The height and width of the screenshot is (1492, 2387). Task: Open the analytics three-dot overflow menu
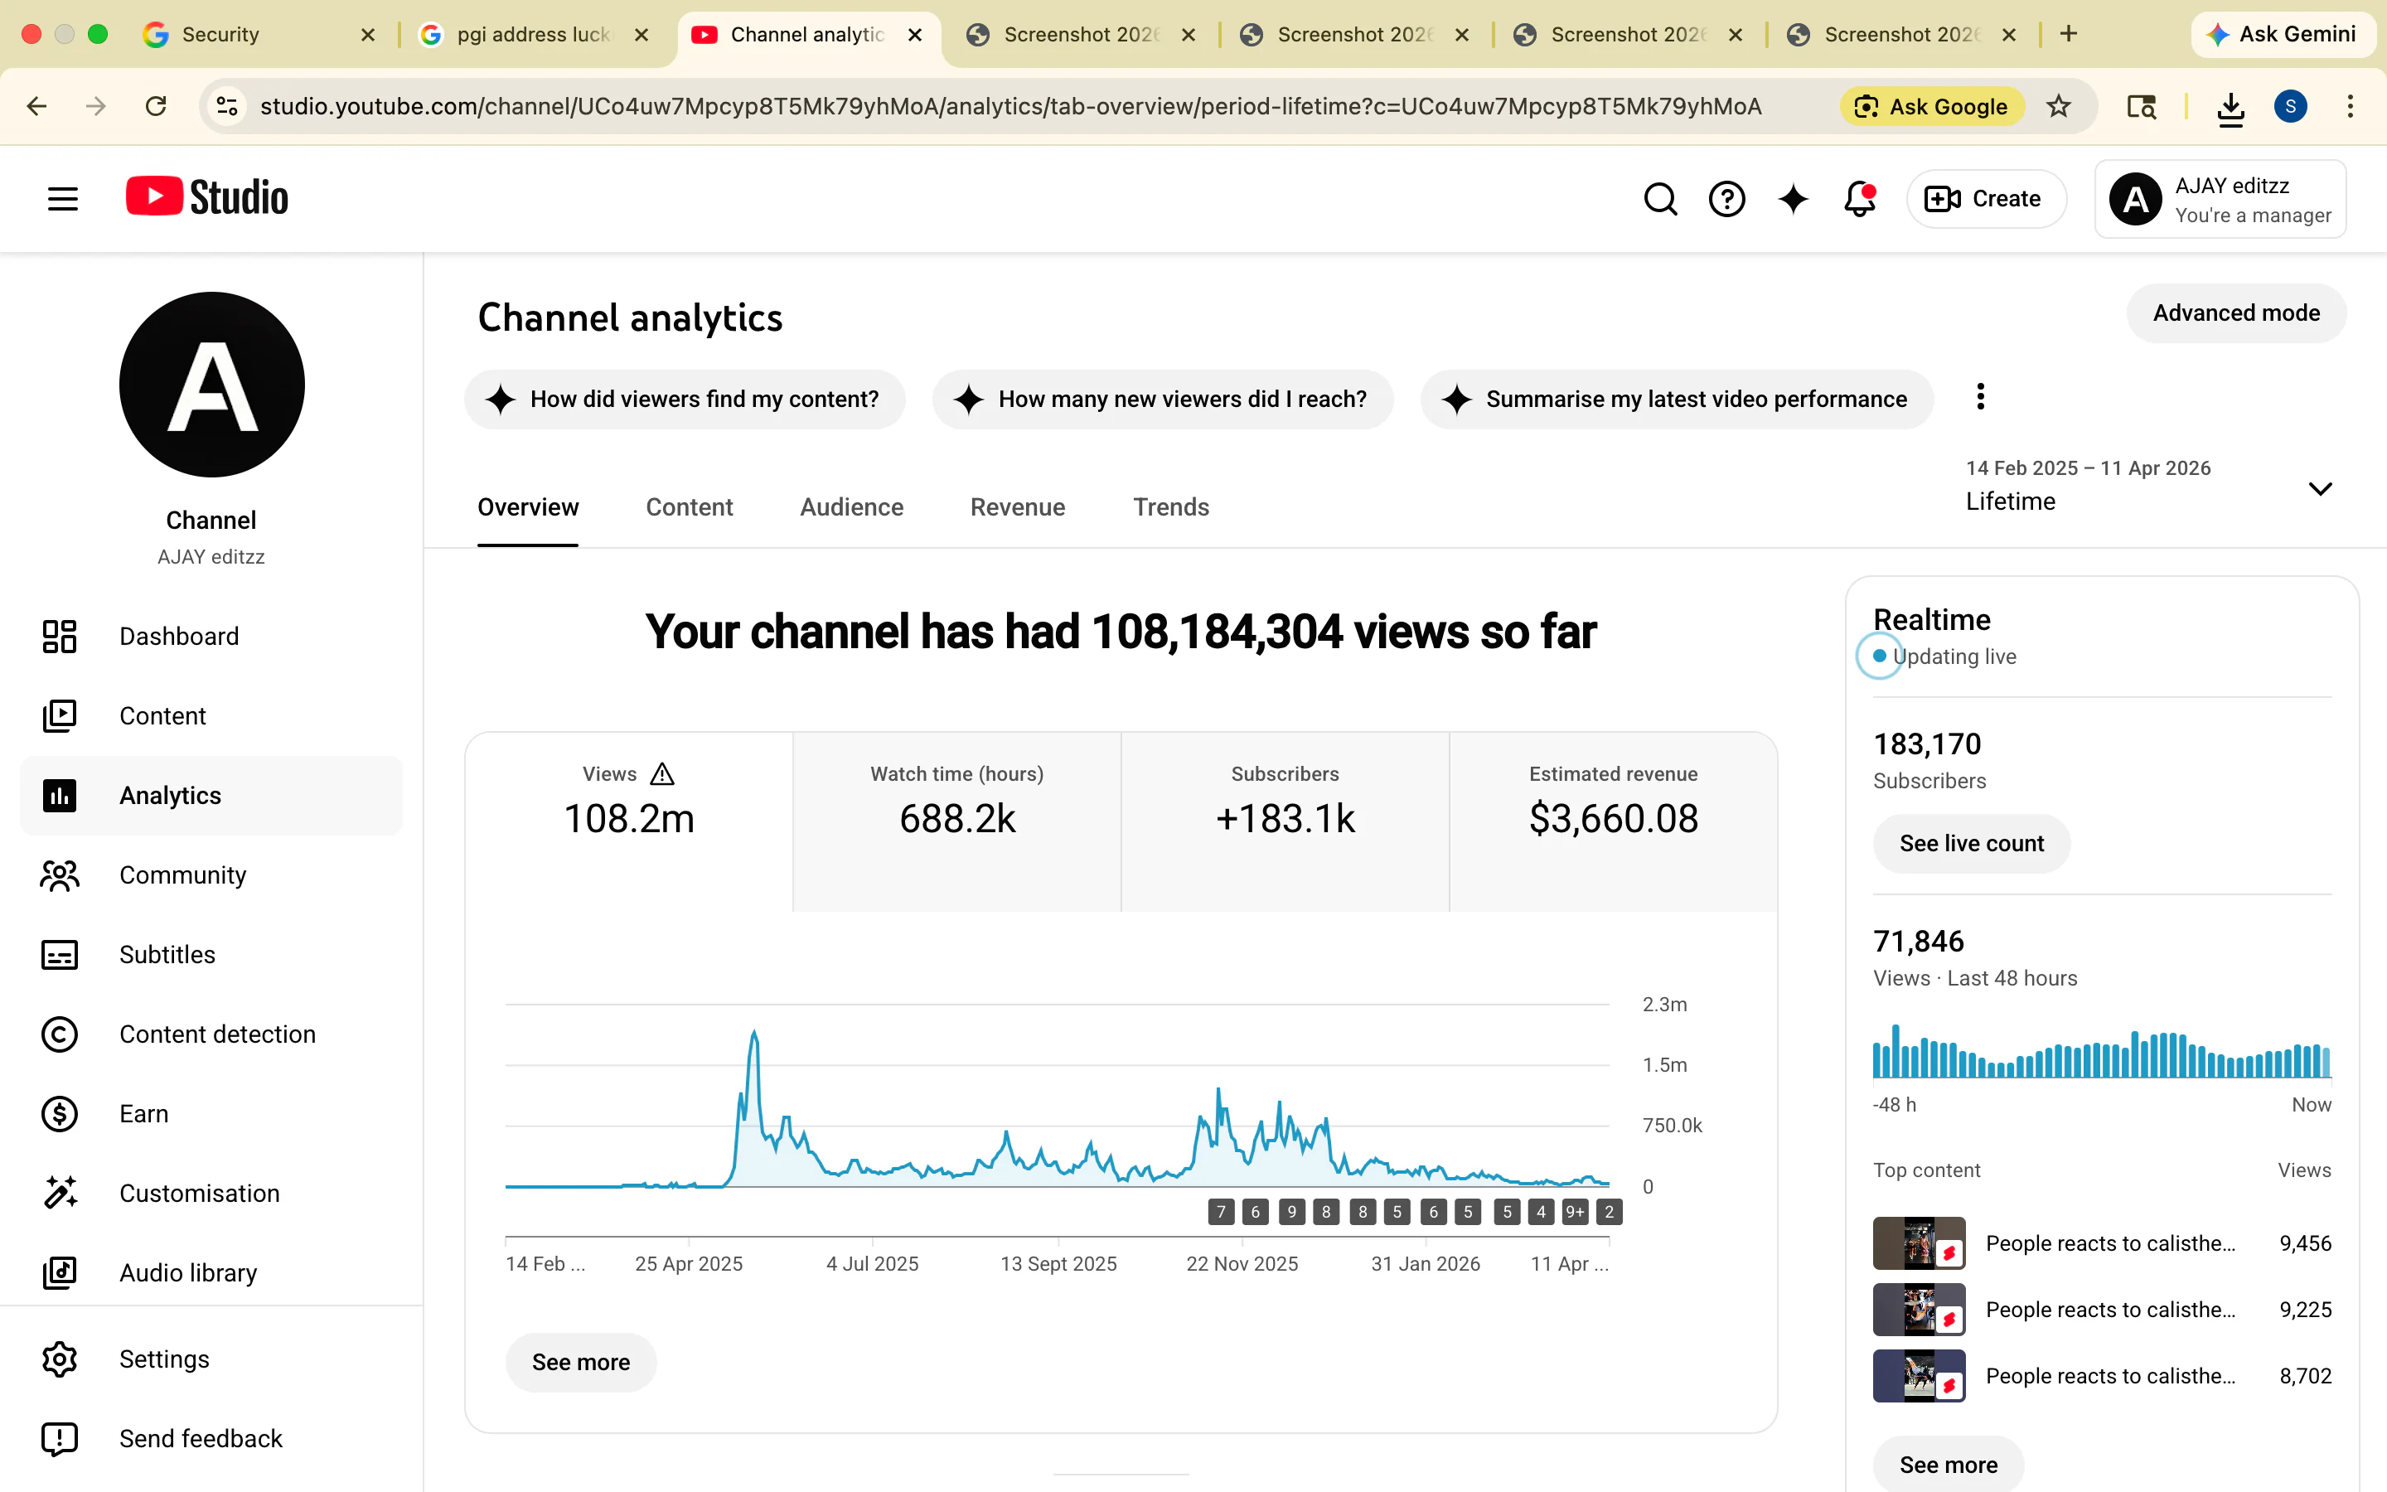(x=1979, y=397)
